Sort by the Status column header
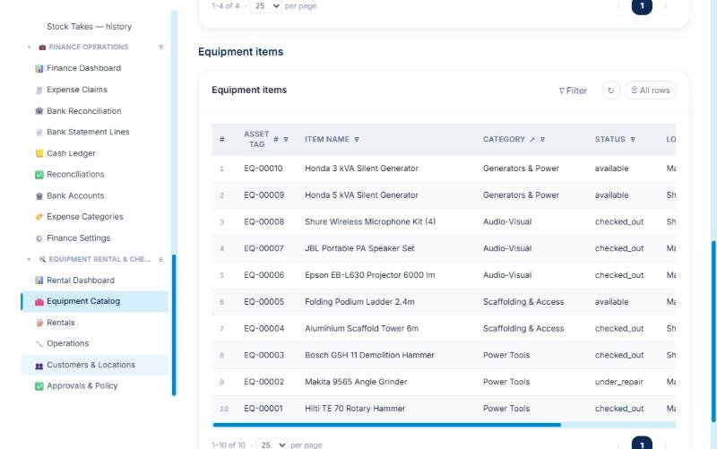 610,139
